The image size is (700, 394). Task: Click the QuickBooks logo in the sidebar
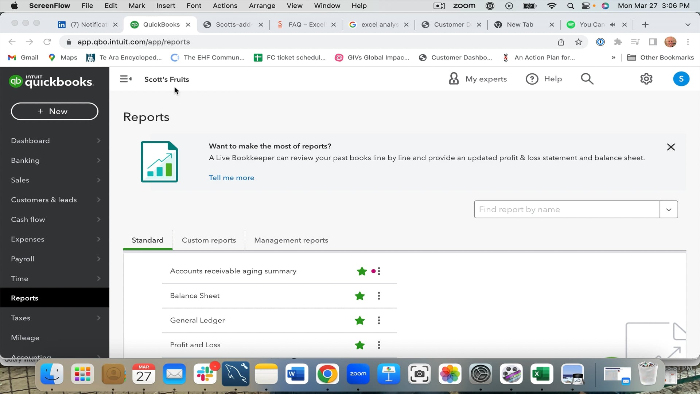[x=51, y=81]
